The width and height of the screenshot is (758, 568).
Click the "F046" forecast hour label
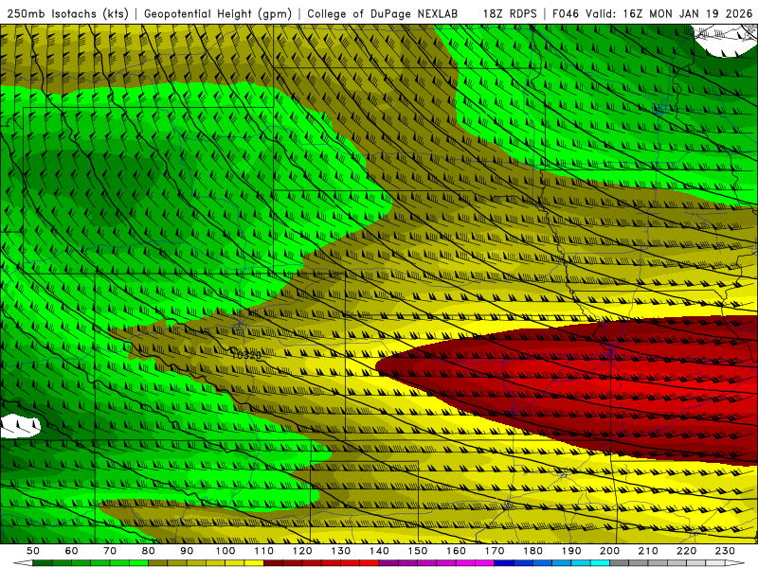pyautogui.click(x=566, y=14)
